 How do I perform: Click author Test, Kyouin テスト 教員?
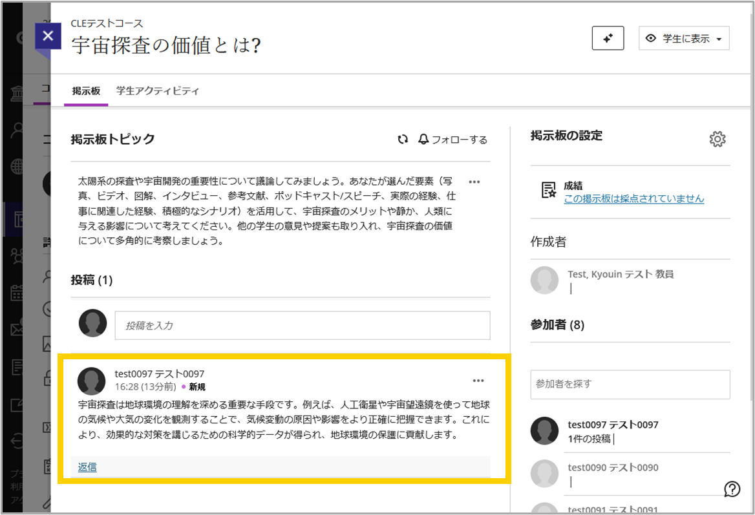click(x=621, y=275)
